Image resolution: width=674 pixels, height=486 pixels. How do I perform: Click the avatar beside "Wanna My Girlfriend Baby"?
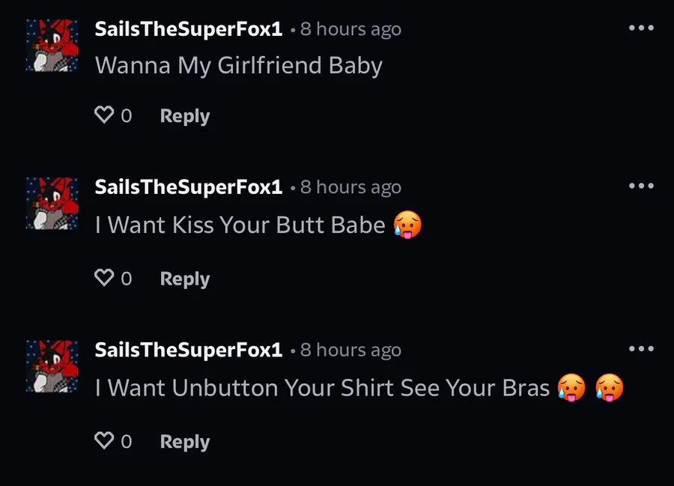click(52, 46)
